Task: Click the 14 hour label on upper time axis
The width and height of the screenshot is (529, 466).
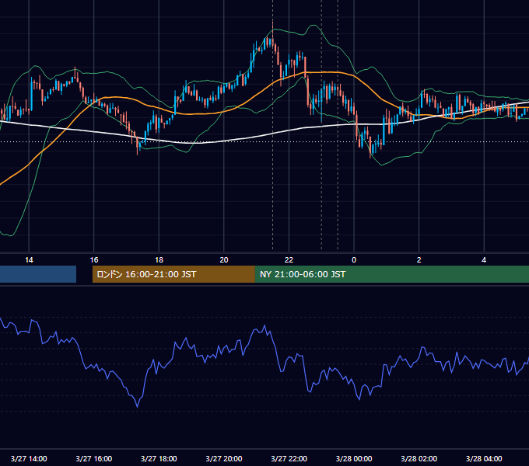Action: point(29,260)
